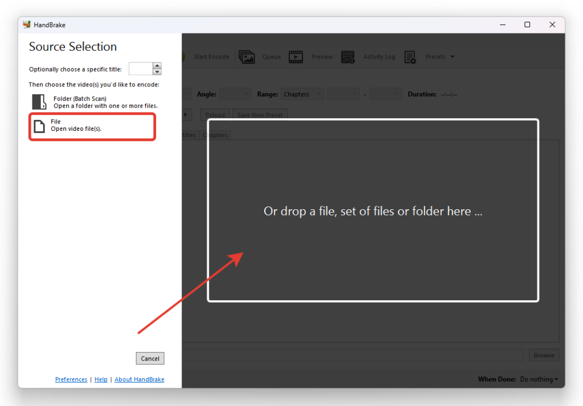The image size is (583, 406).
Task: Open the Preferences link
Action: (71, 379)
